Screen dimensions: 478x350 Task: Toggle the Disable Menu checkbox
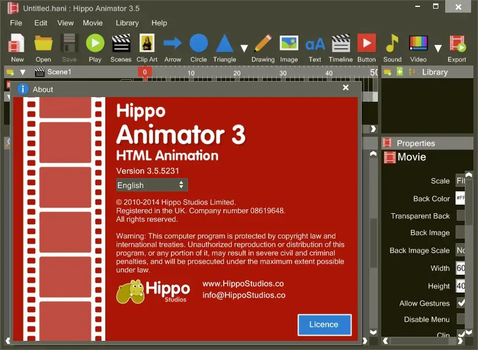460,319
